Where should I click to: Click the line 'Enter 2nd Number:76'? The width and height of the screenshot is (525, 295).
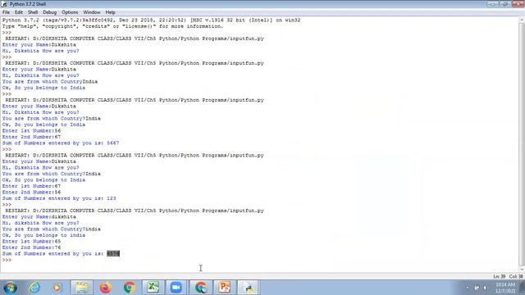[x=31, y=247]
